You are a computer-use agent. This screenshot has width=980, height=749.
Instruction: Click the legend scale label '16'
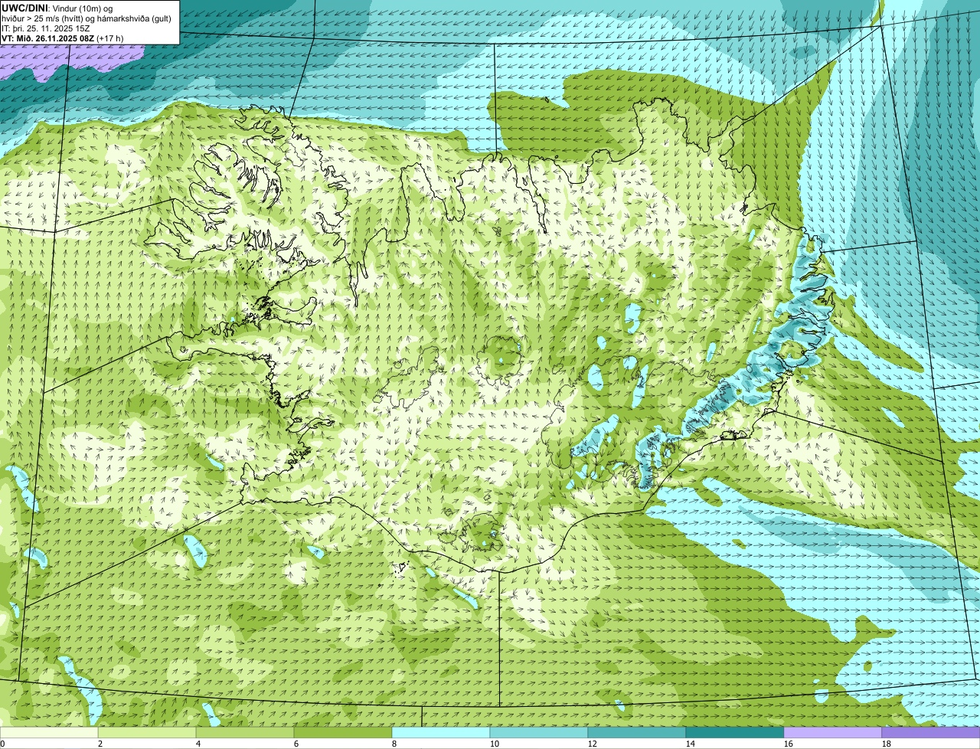[789, 744]
